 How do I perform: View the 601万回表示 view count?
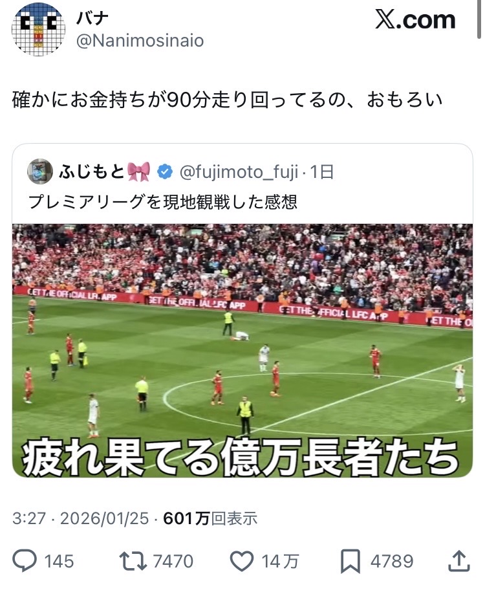(210, 518)
